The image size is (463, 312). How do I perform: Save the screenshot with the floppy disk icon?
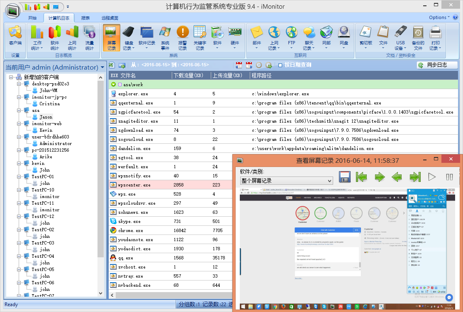click(x=345, y=177)
